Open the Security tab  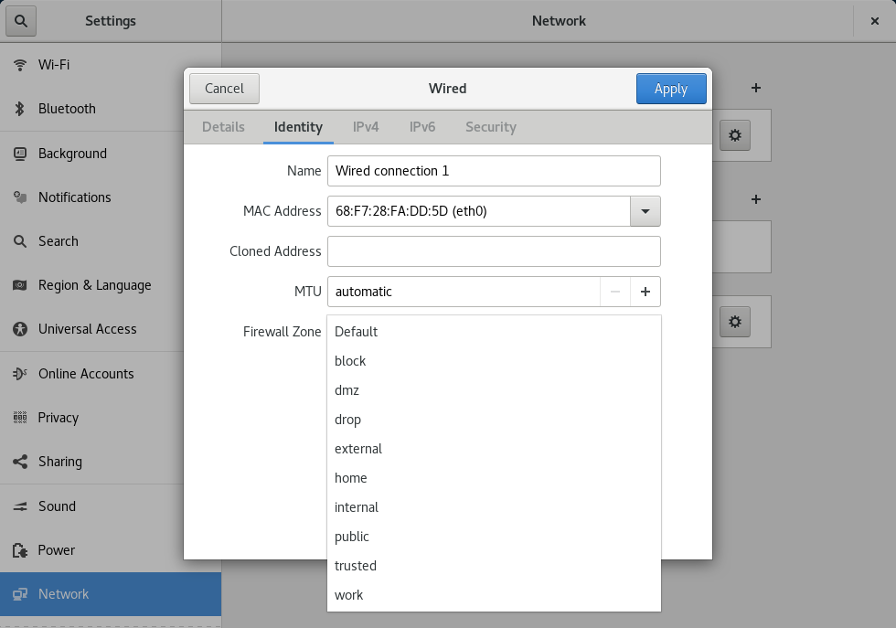tap(491, 127)
